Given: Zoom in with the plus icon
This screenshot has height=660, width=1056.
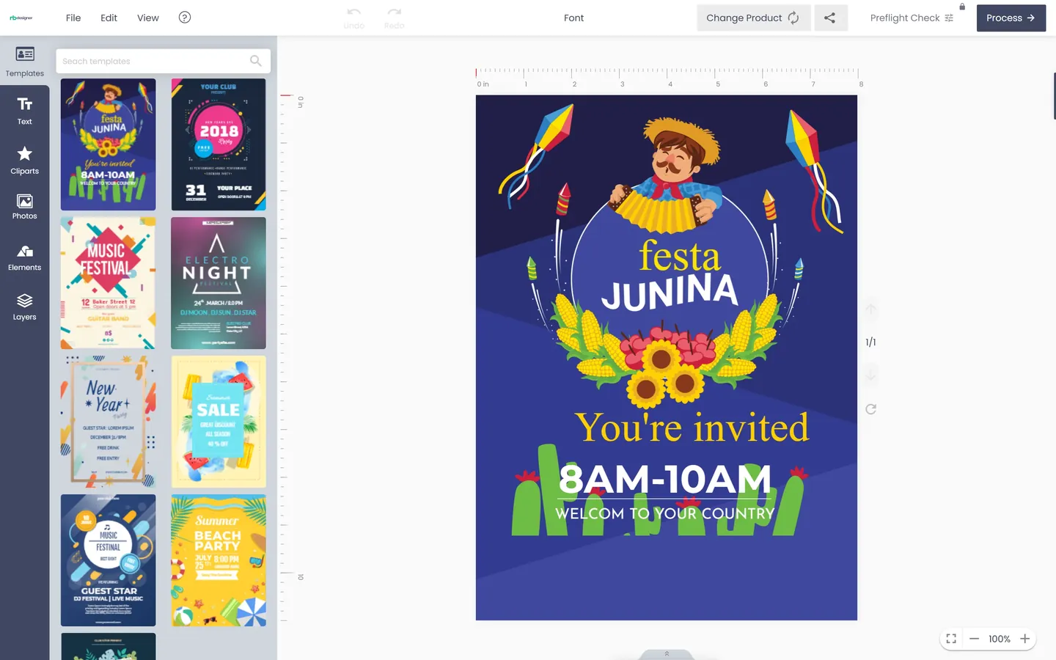Looking at the screenshot, I should pyautogui.click(x=1025, y=639).
